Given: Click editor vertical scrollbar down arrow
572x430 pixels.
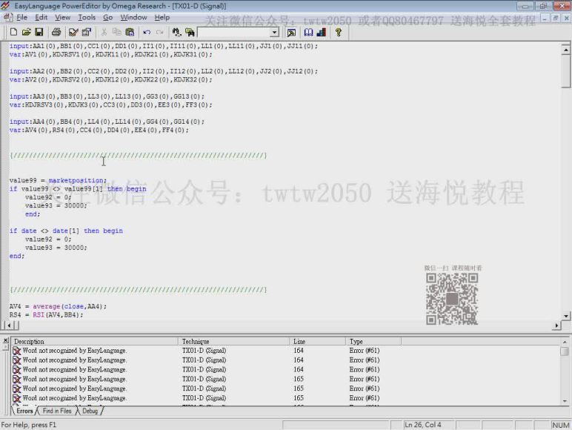Looking at the screenshot, I should 565,316.
